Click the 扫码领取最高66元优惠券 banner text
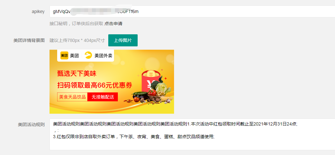Viewport: 335px width, 155px height. (x=95, y=85)
